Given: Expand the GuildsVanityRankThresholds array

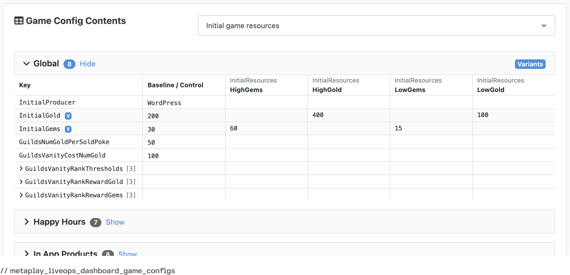Looking at the screenshot, I should pyautogui.click(x=21, y=169).
